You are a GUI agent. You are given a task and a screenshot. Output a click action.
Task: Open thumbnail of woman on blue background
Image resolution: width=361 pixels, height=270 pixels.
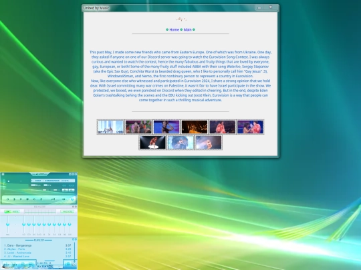coord(166,127)
